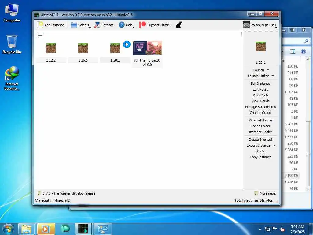Toggle preview pane in Explorer window
This screenshot has width=313, height=235.
(x=293, y=51)
